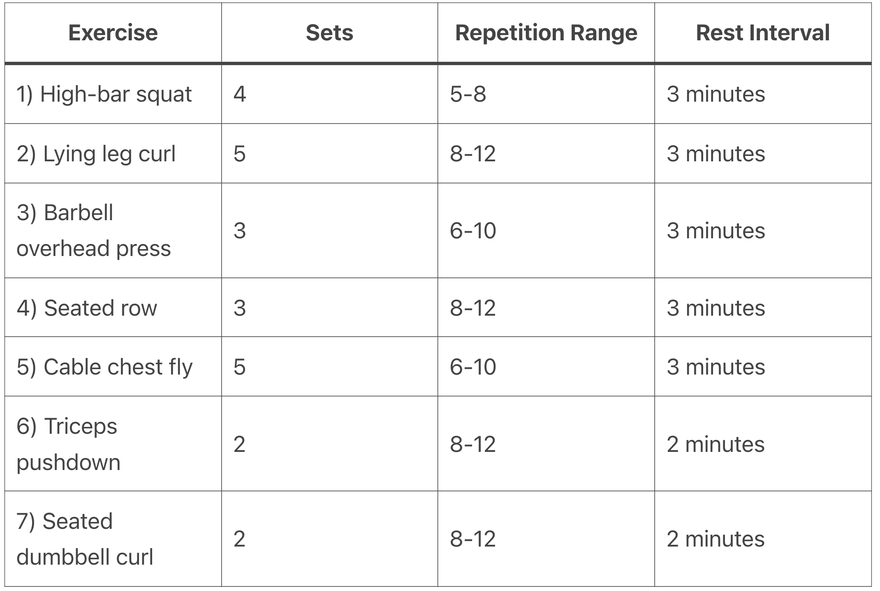Image resolution: width=880 pixels, height=591 pixels.
Task: Select the Lying leg curl cell
Action: pos(113,154)
